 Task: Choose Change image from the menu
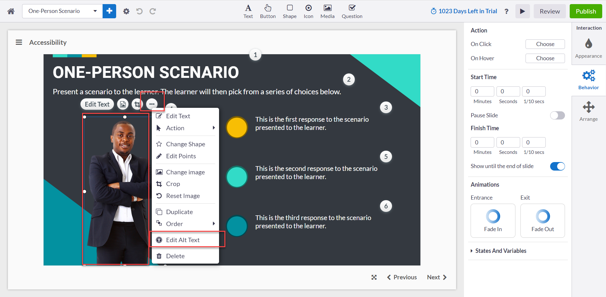[x=185, y=172]
